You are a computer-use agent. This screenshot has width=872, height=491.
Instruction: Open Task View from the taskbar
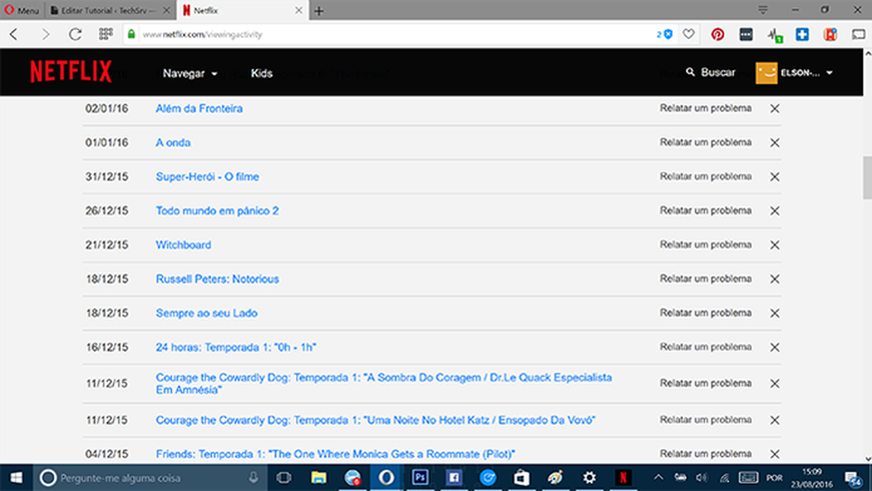[284, 478]
